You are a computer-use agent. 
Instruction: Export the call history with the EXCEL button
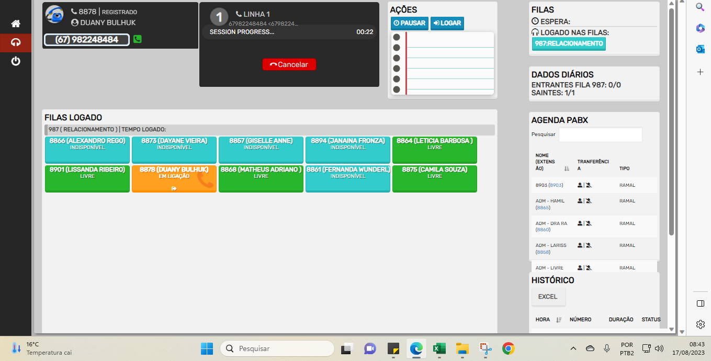pos(548,297)
